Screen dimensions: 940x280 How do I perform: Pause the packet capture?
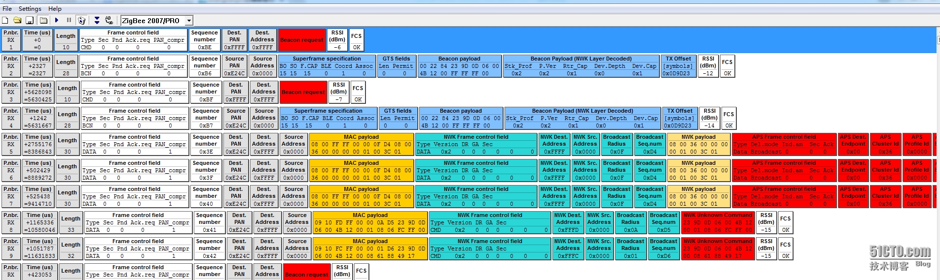(x=69, y=20)
